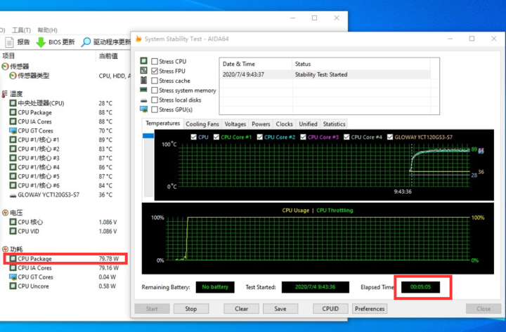This screenshot has height=332, width=506.
Task: Open Preferences button
Action: click(370, 309)
